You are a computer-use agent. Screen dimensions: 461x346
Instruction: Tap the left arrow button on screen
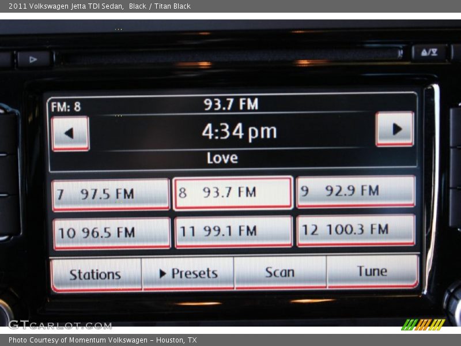pyautogui.click(x=70, y=134)
